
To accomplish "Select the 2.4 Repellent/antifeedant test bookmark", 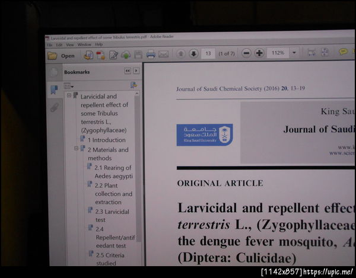I will 115,237.
